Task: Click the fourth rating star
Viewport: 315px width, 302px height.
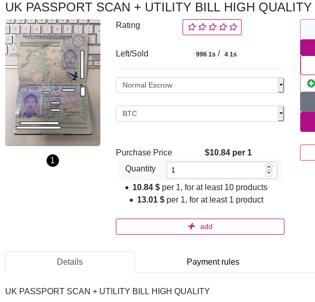Action: point(223,27)
